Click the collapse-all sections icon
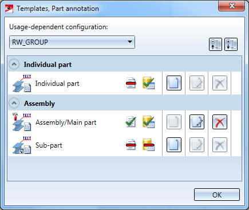 [x=215, y=44]
